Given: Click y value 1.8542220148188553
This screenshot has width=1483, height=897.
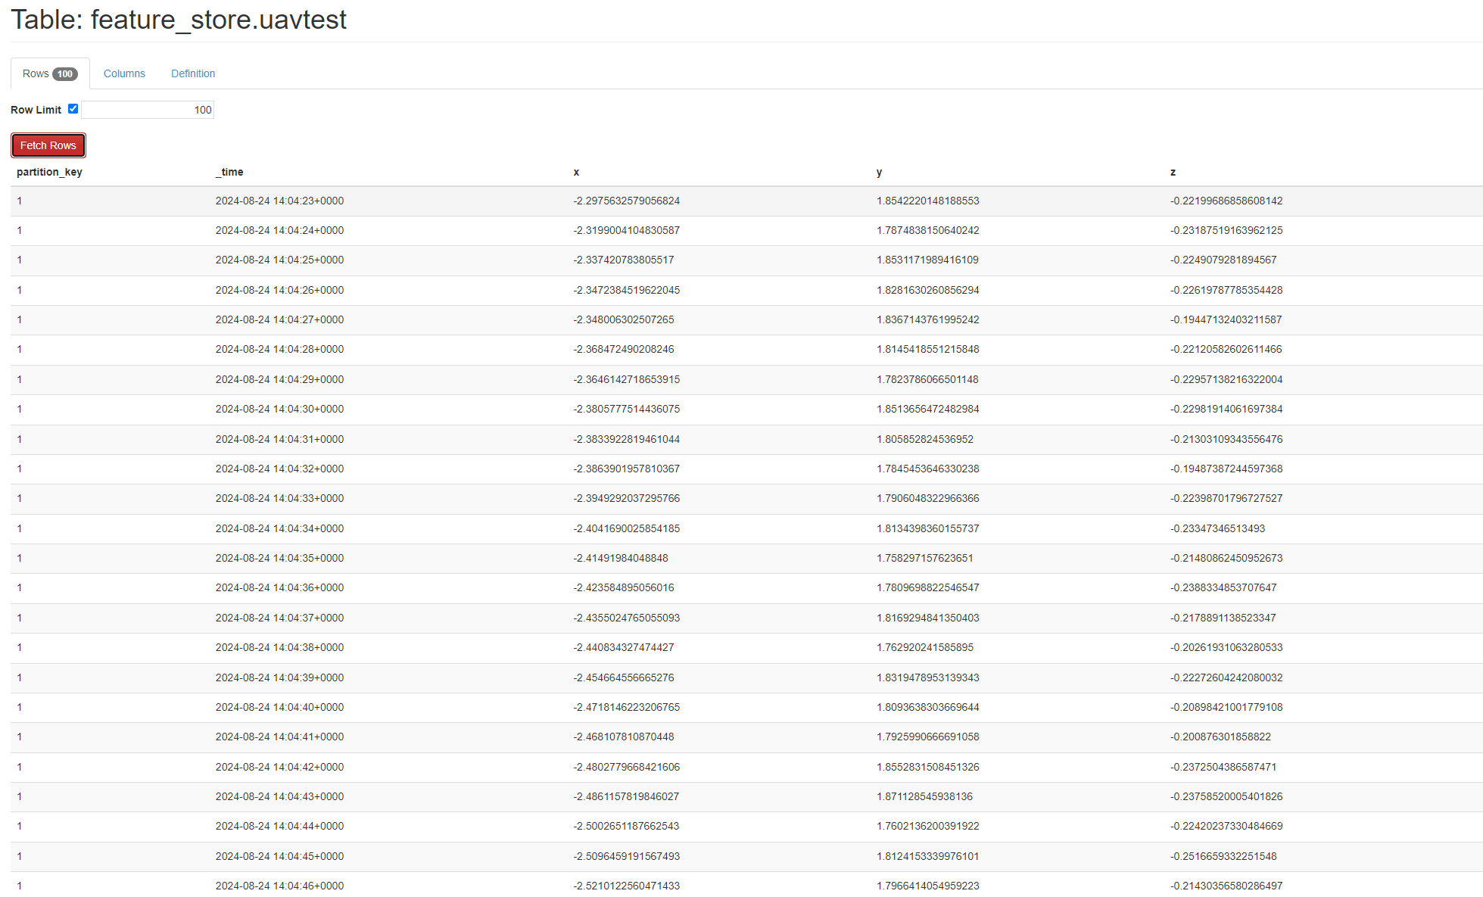Looking at the screenshot, I should (927, 201).
